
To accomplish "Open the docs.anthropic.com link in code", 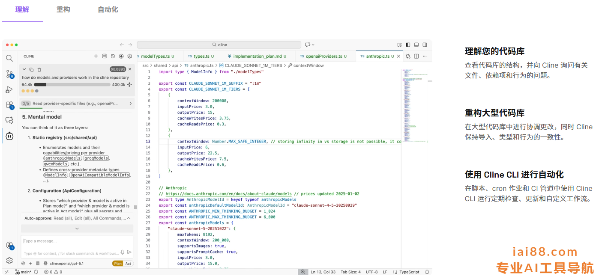I will click(x=229, y=194).
